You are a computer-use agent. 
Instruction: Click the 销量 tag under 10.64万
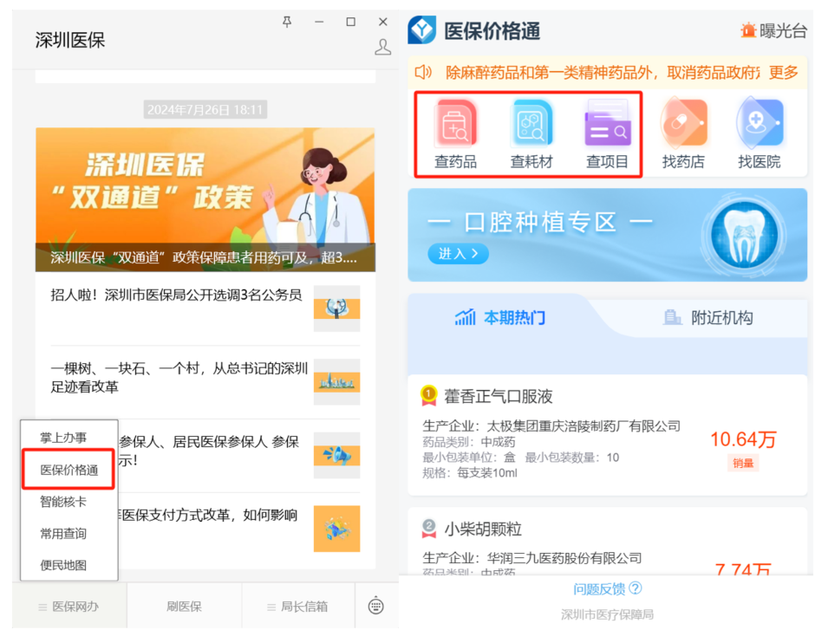click(743, 463)
